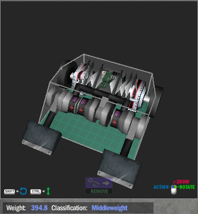Click the blue rotate arrow icon beside SHIFT

(x=23, y=191)
